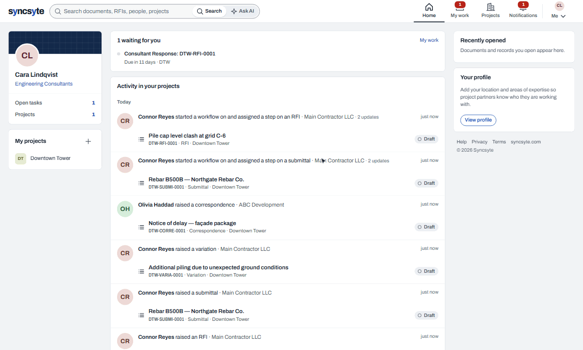Click the CL avatar in top bar
The height and width of the screenshot is (350, 583).
(x=559, y=6)
